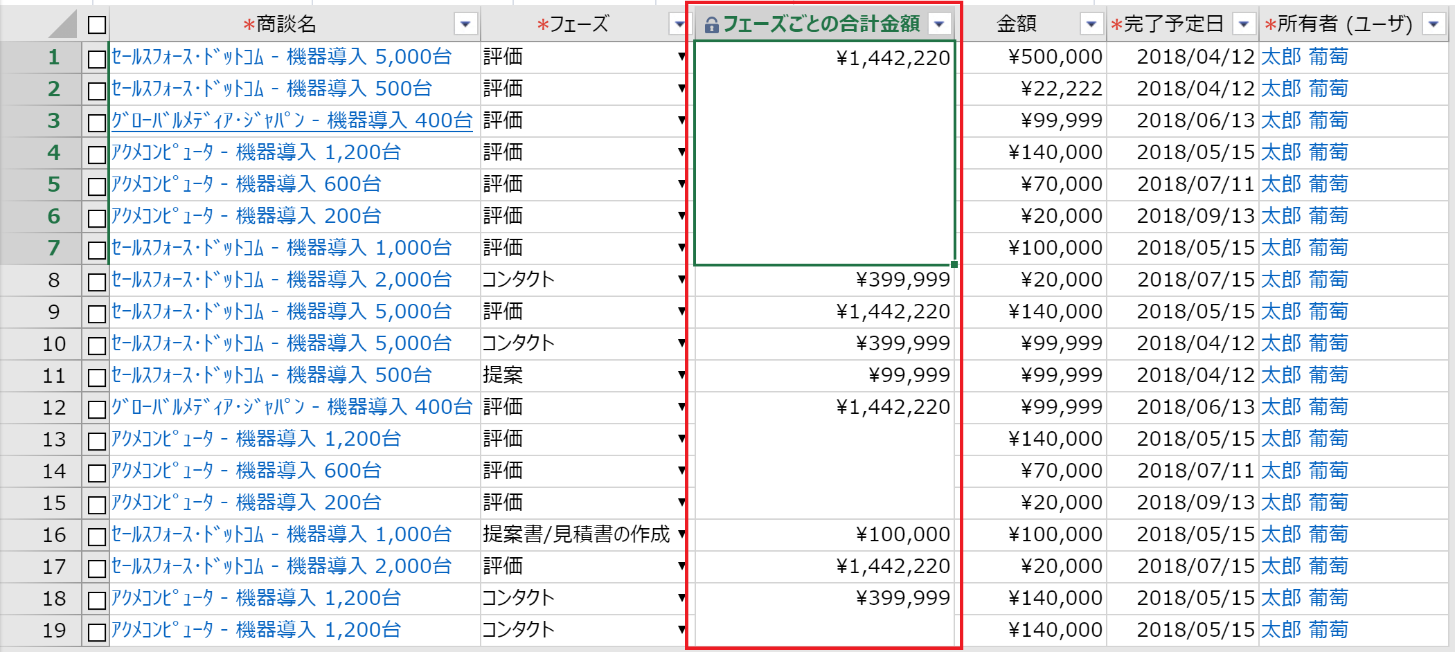Open the フェーズ column filter dropdown

click(x=679, y=25)
